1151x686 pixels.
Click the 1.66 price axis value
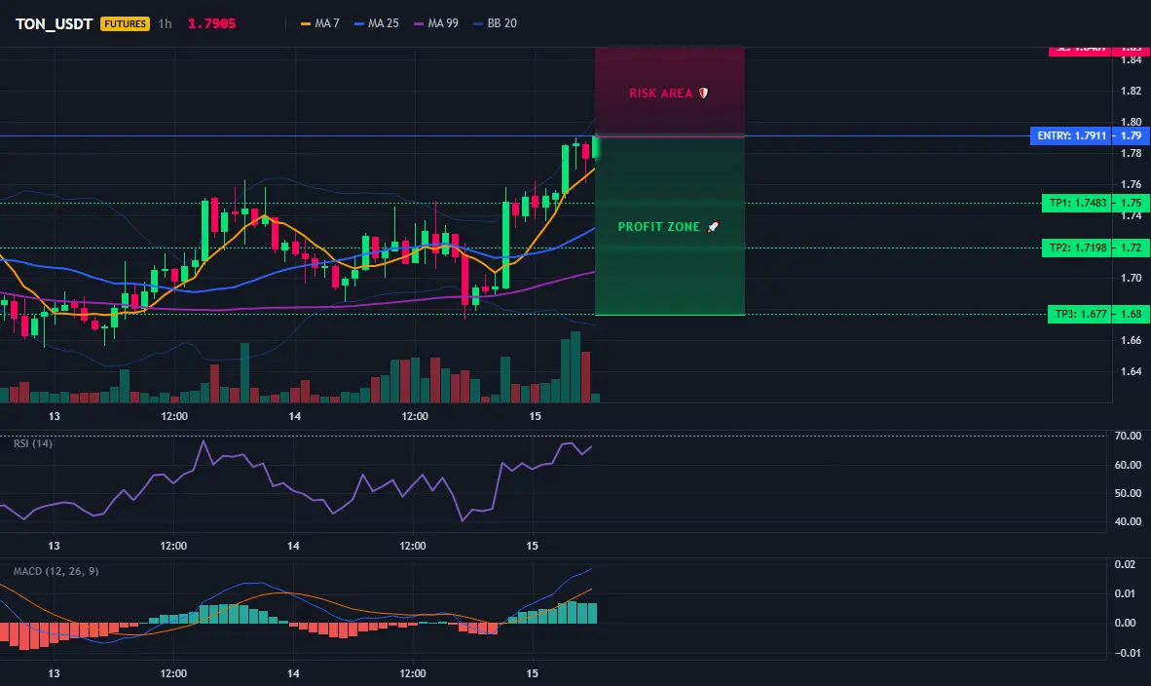pos(1132,340)
